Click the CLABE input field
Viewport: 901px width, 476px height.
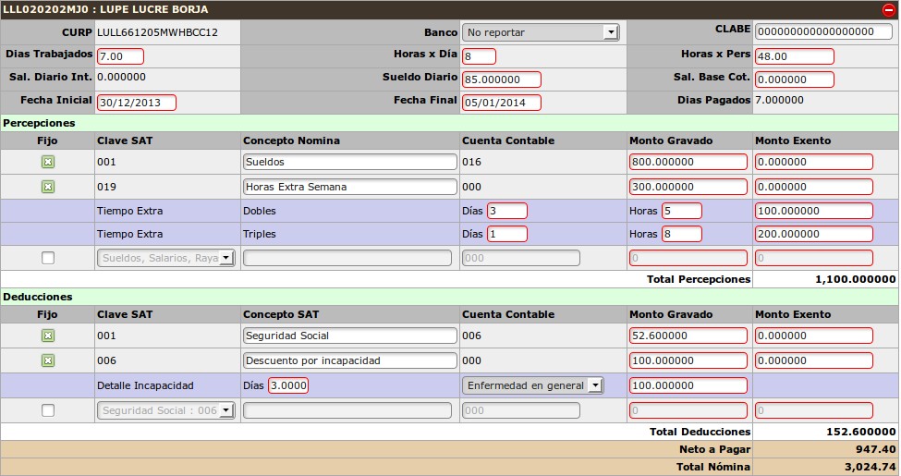[823, 32]
